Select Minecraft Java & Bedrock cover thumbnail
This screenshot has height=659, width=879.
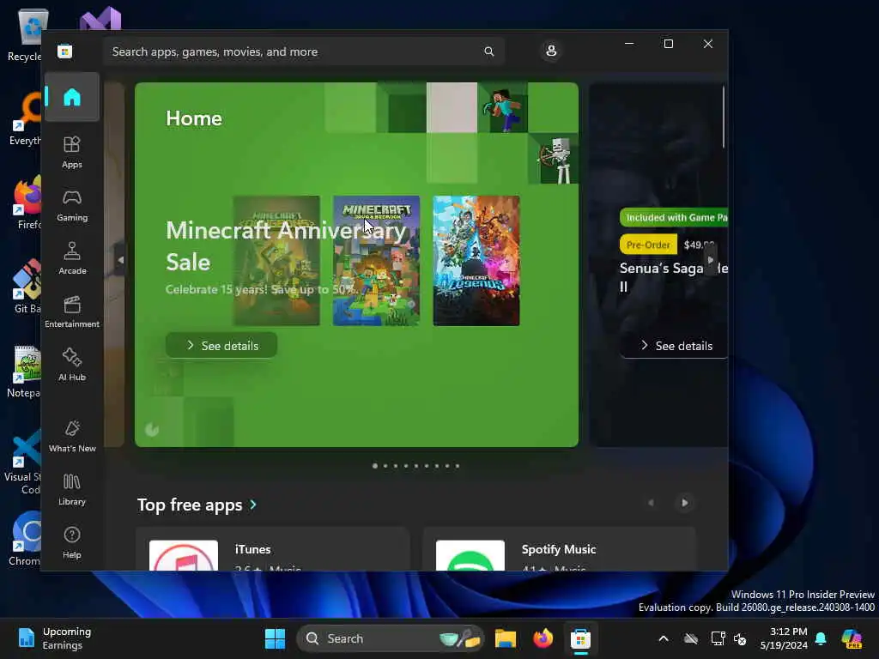pos(376,261)
